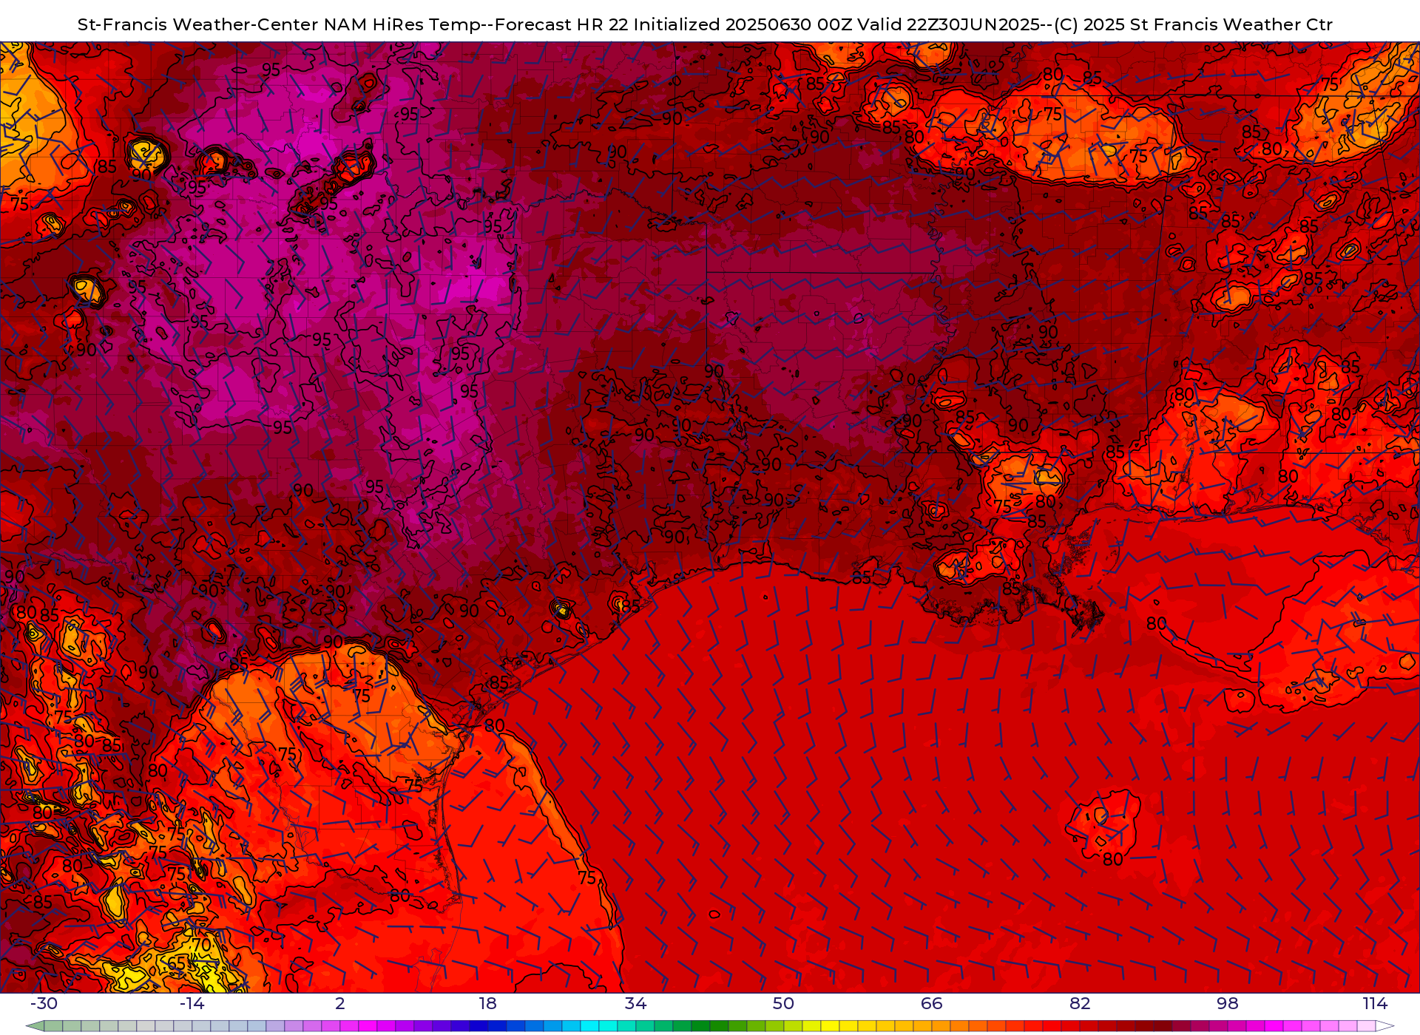Click the 114 color scale label
Screen dimensions: 1420x1035
coord(1375,1003)
